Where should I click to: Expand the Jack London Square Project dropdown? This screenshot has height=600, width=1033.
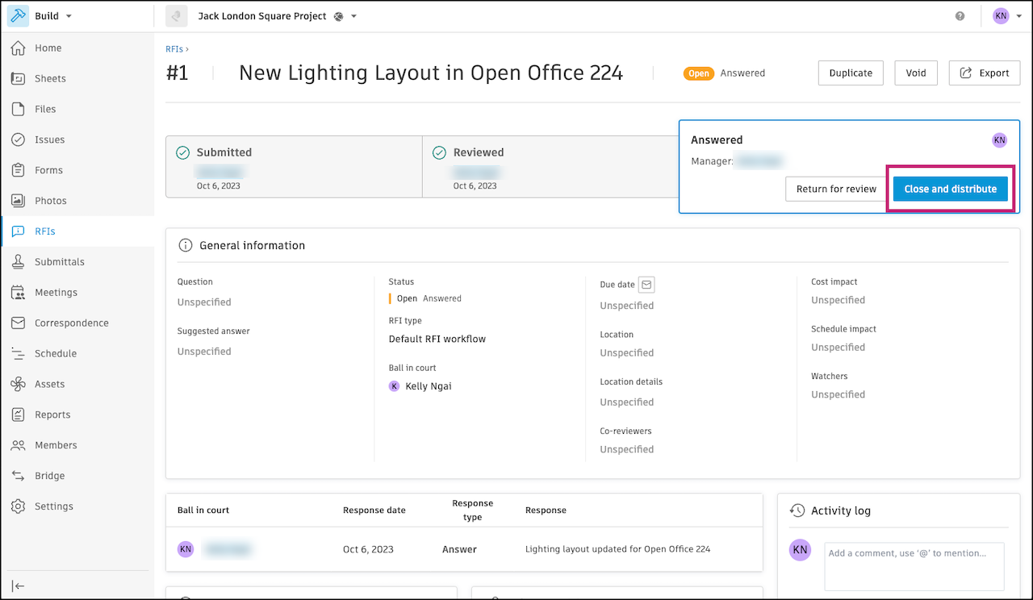pos(353,16)
